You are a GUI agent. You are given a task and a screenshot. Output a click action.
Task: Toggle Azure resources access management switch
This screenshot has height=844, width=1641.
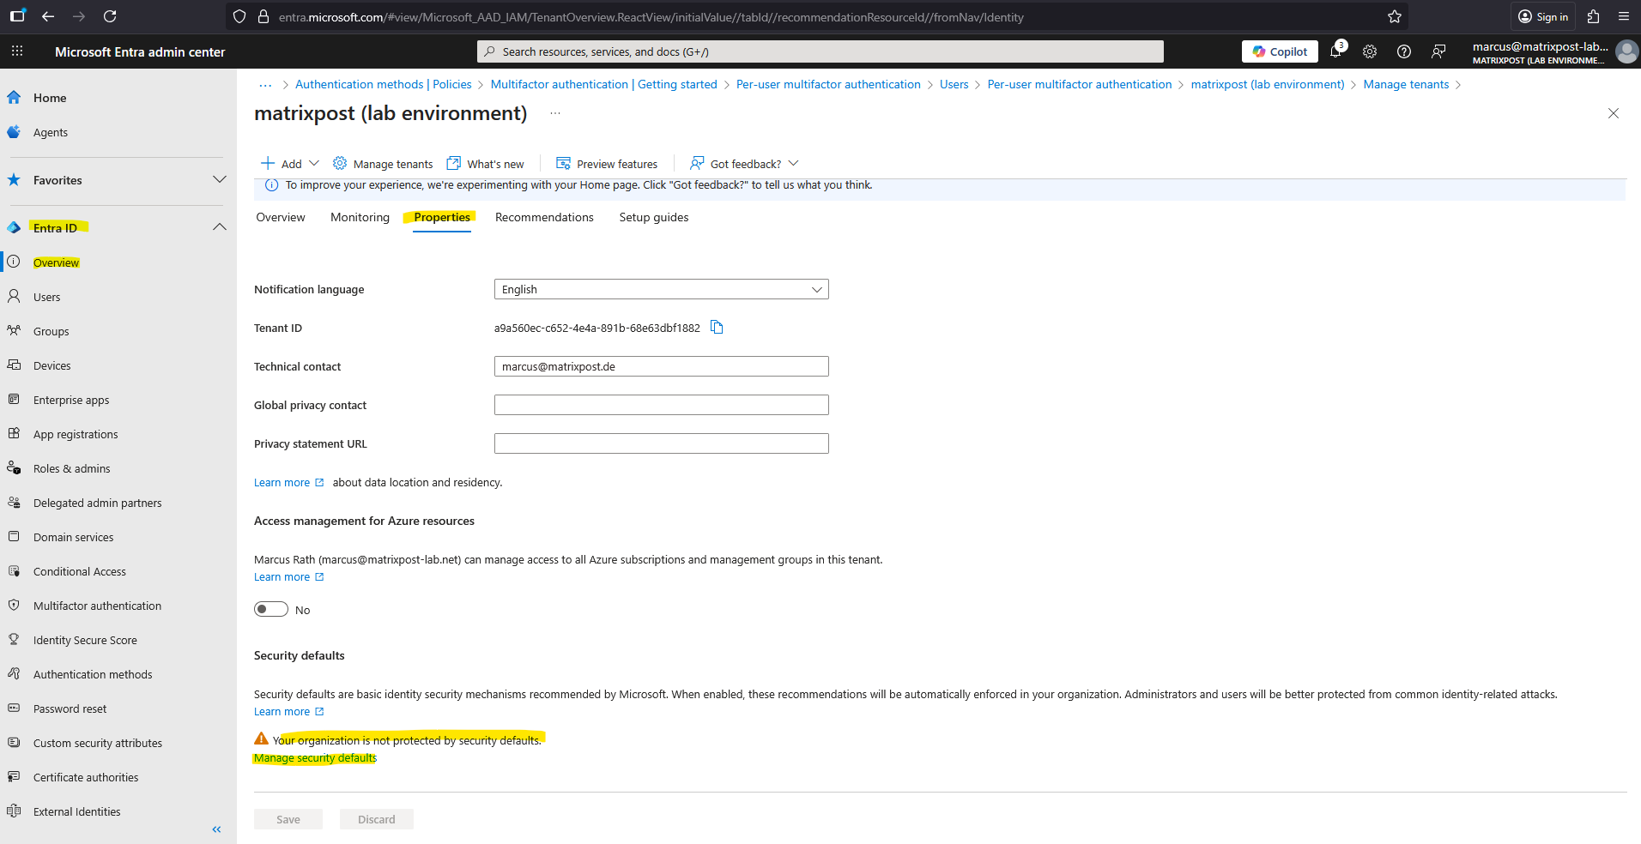(x=271, y=610)
